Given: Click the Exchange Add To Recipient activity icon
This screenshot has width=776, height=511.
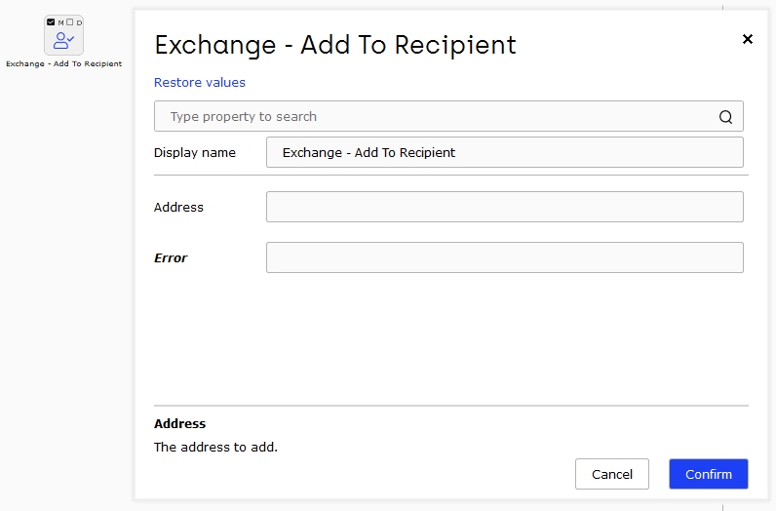Looking at the screenshot, I should click(x=63, y=40).
